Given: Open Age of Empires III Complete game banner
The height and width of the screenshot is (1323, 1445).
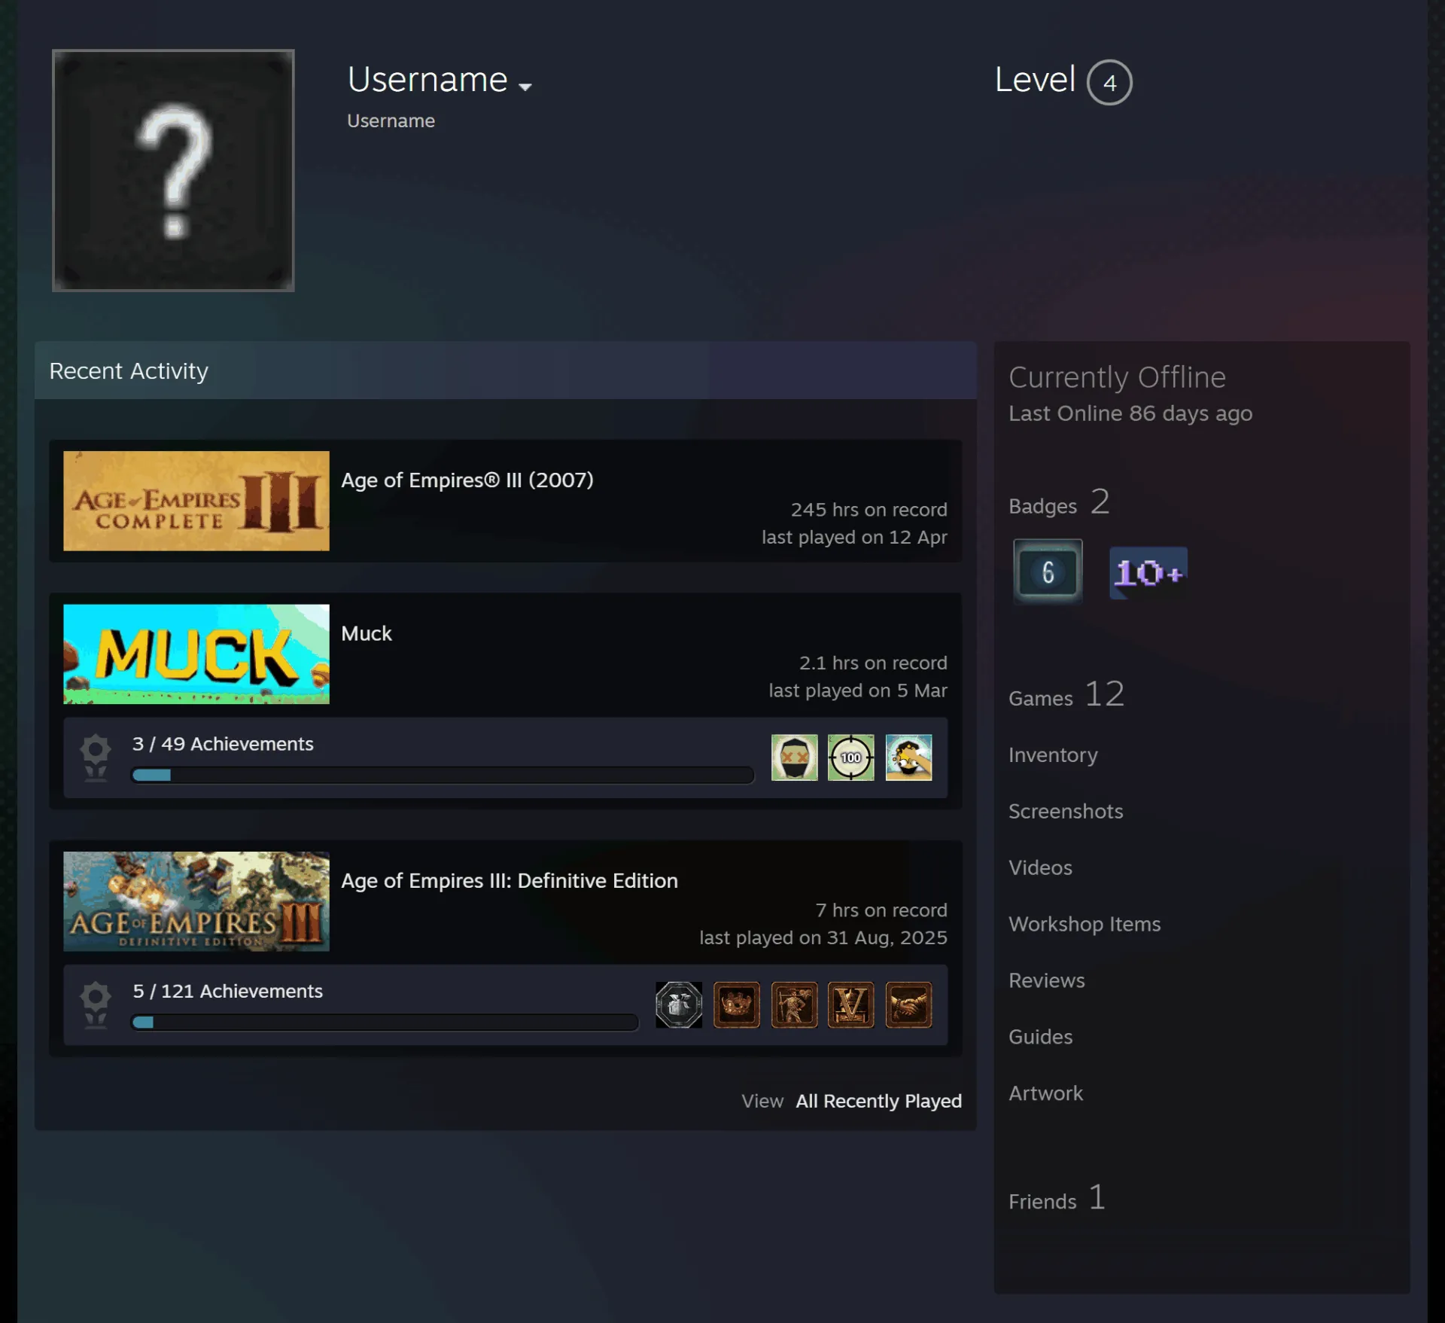Looking at the screenshot, I should pos(196,501).
